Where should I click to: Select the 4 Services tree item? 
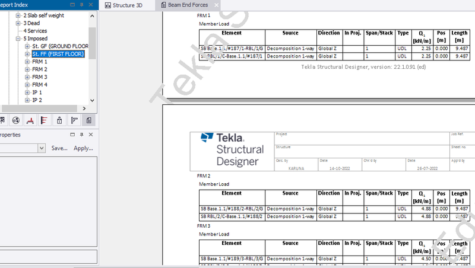point(35,31)
